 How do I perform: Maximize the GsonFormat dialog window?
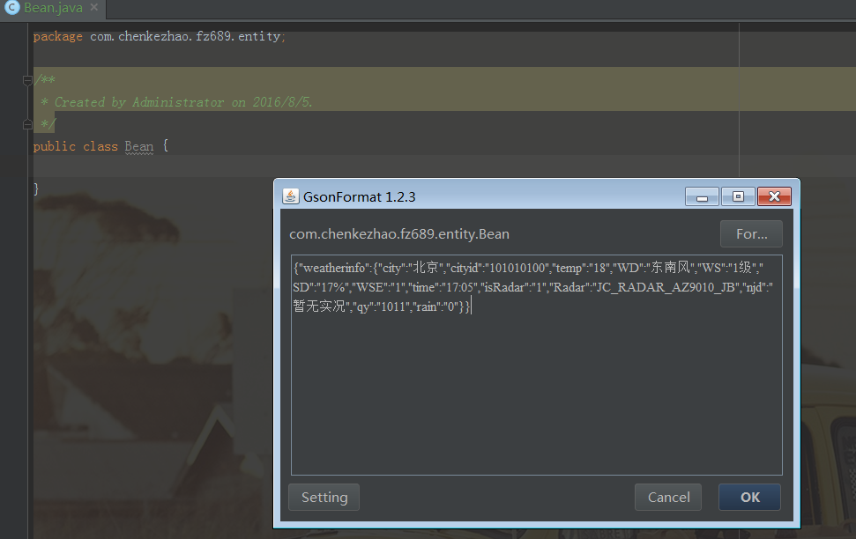click(738, 196)
